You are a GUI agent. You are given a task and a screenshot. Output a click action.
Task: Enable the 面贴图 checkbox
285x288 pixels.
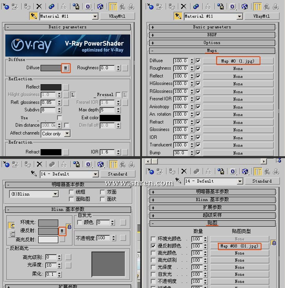(71, 199)
